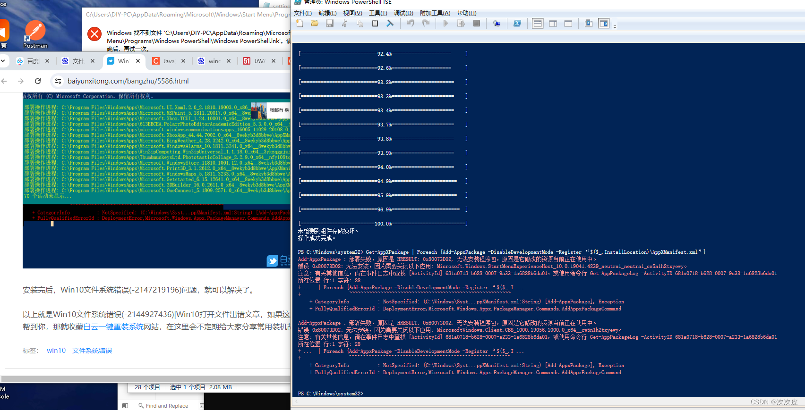The height and width of the screenshot is (410, 805).
Task: Reload the baiyunxitong page
Action: coord(38,81)
